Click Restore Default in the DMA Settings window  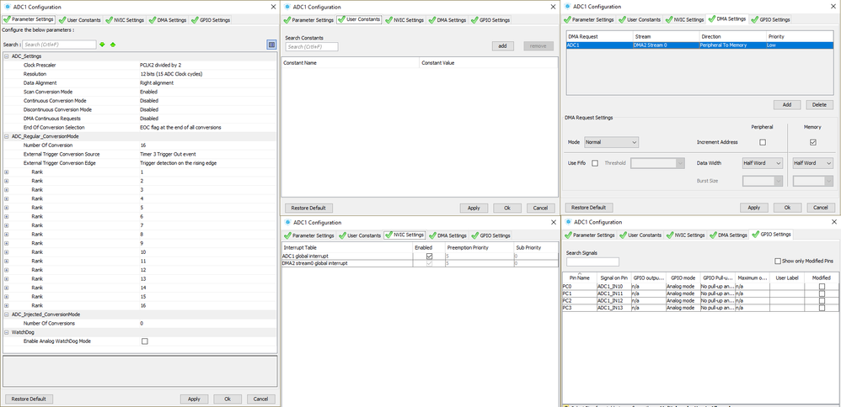(x=589, y=207)
